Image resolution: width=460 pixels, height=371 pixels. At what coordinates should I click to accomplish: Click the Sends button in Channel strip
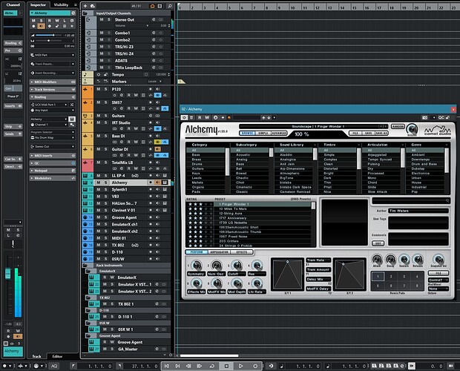tap(13, 134)
